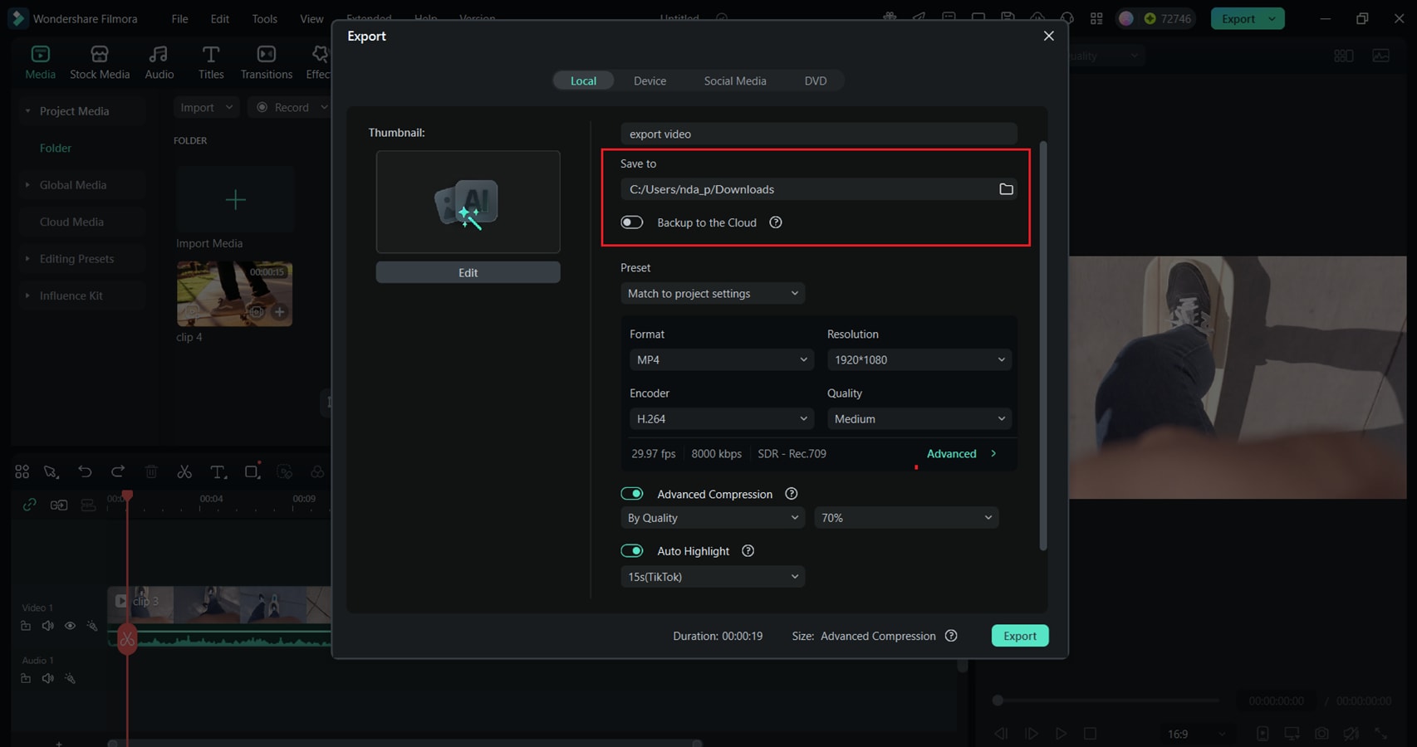Image resolution: width=1417 pixels, height=747 pixels.
Task: Open the Preset dropdown Match to project settings
Action: (713, 293)
